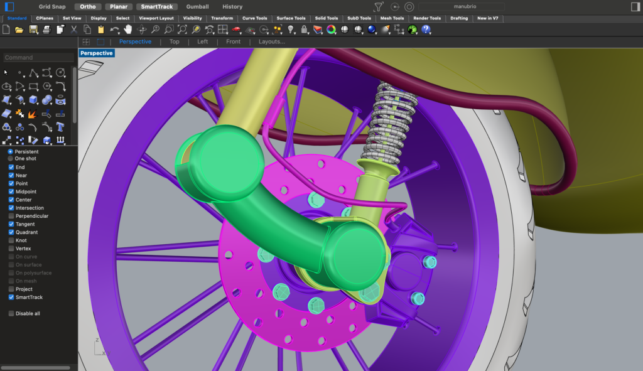Tick the Disable all checkbox
The image size is (643, 371).
pyautogui.click(x=11, y=313)
